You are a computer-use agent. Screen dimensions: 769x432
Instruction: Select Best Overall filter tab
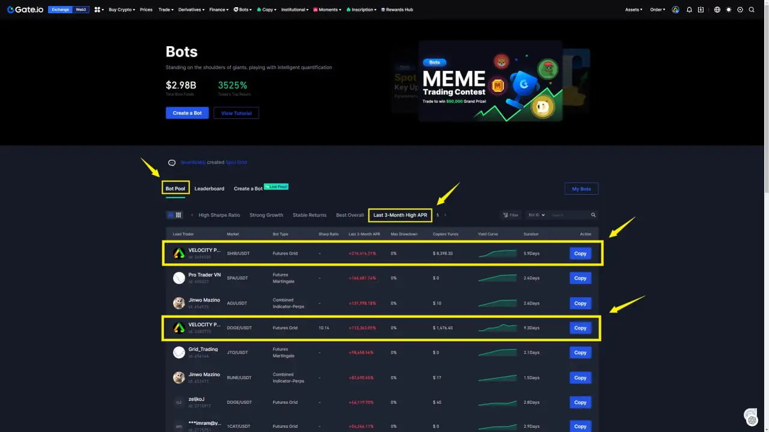coord(350,215)
